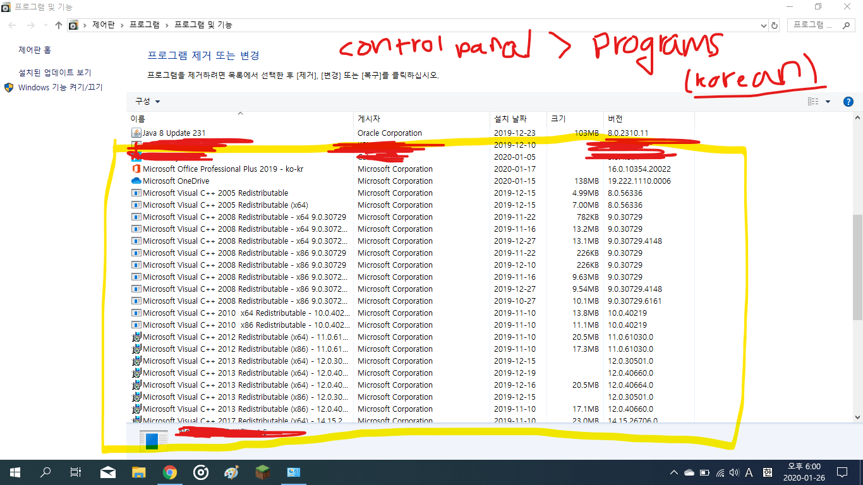The height and width of the screenshot is (485, 863).
Task: Go back with the left arrow button
Action: [13, 25]
